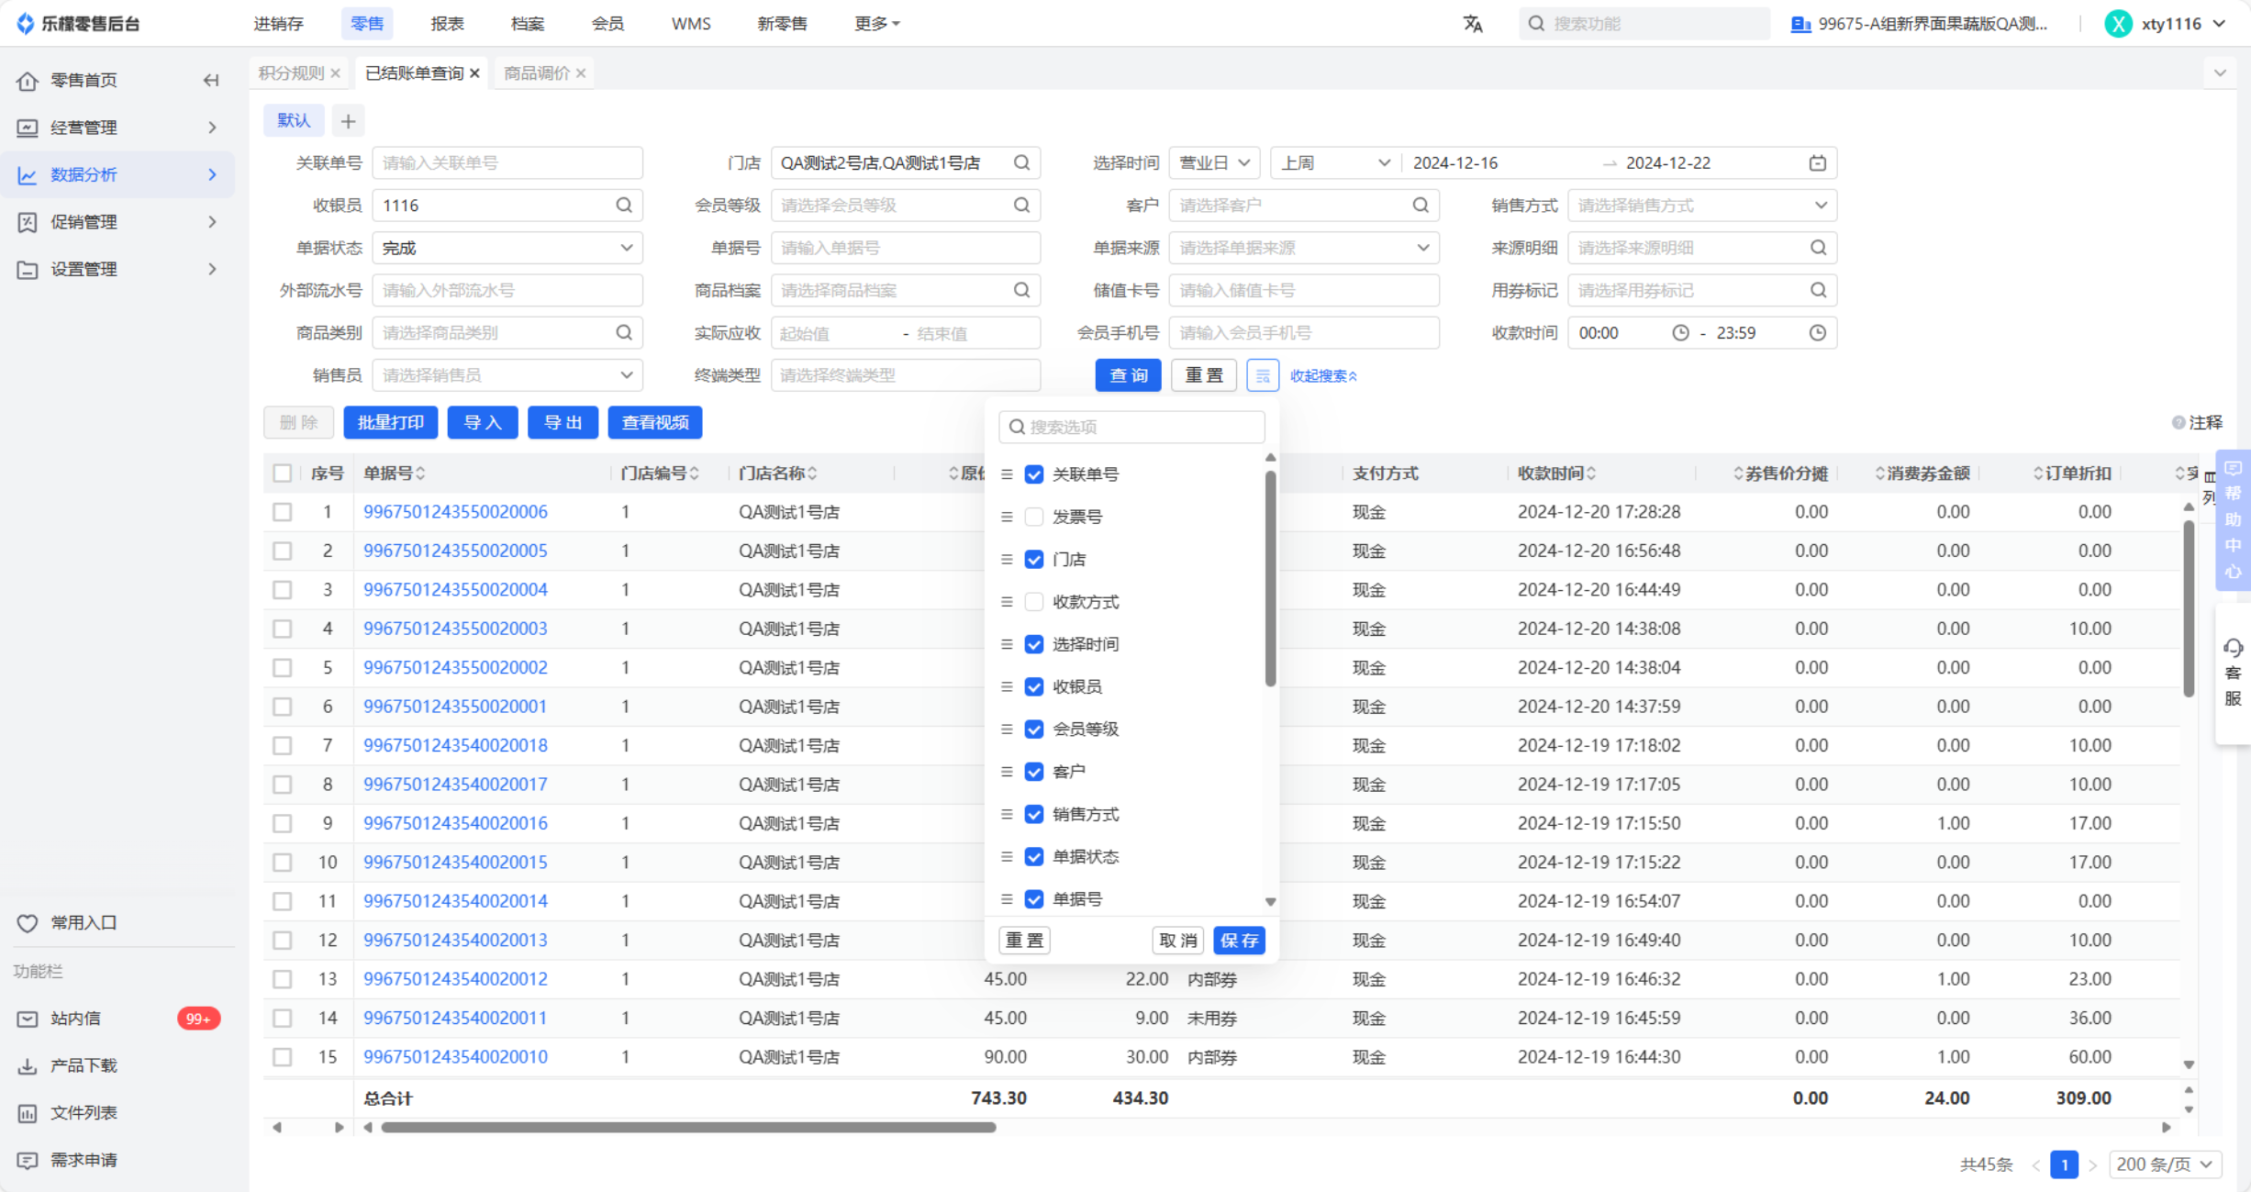Screen dimensions: 2251x1192
Task: Click the 保存 button in popup
Action: (1239, 941)
